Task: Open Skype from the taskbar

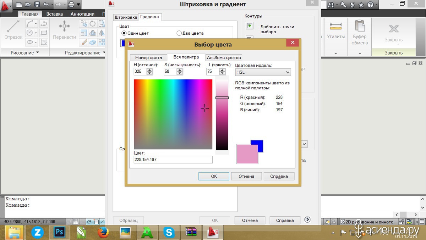Action: [x=169, y=233]
